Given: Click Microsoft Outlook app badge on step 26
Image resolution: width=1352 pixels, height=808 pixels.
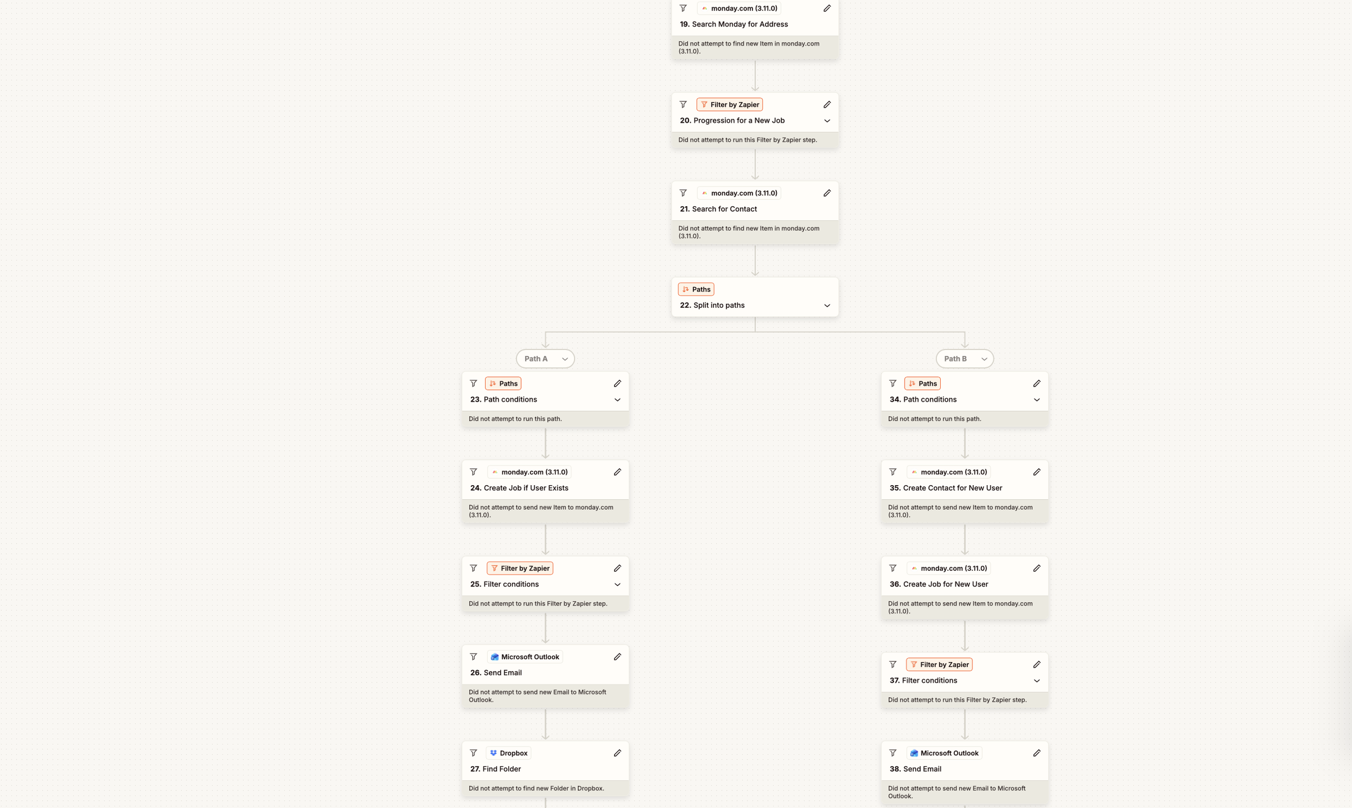Looking at the screenshot, I should [x=524, y=656].
